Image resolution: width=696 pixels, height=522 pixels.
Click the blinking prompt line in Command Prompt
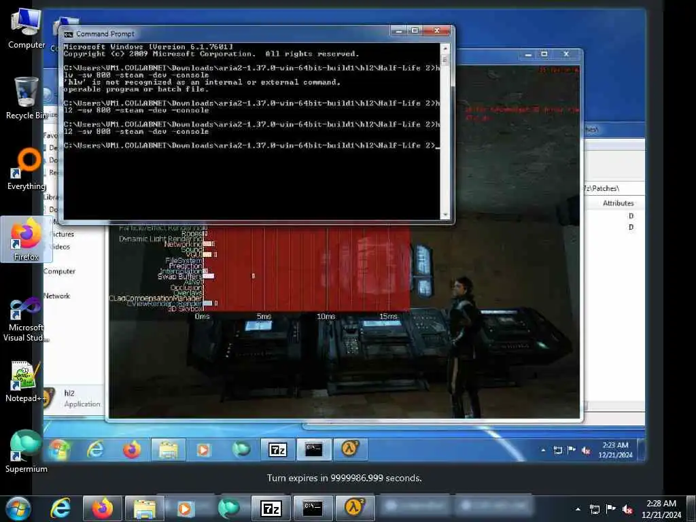(251, 145)
